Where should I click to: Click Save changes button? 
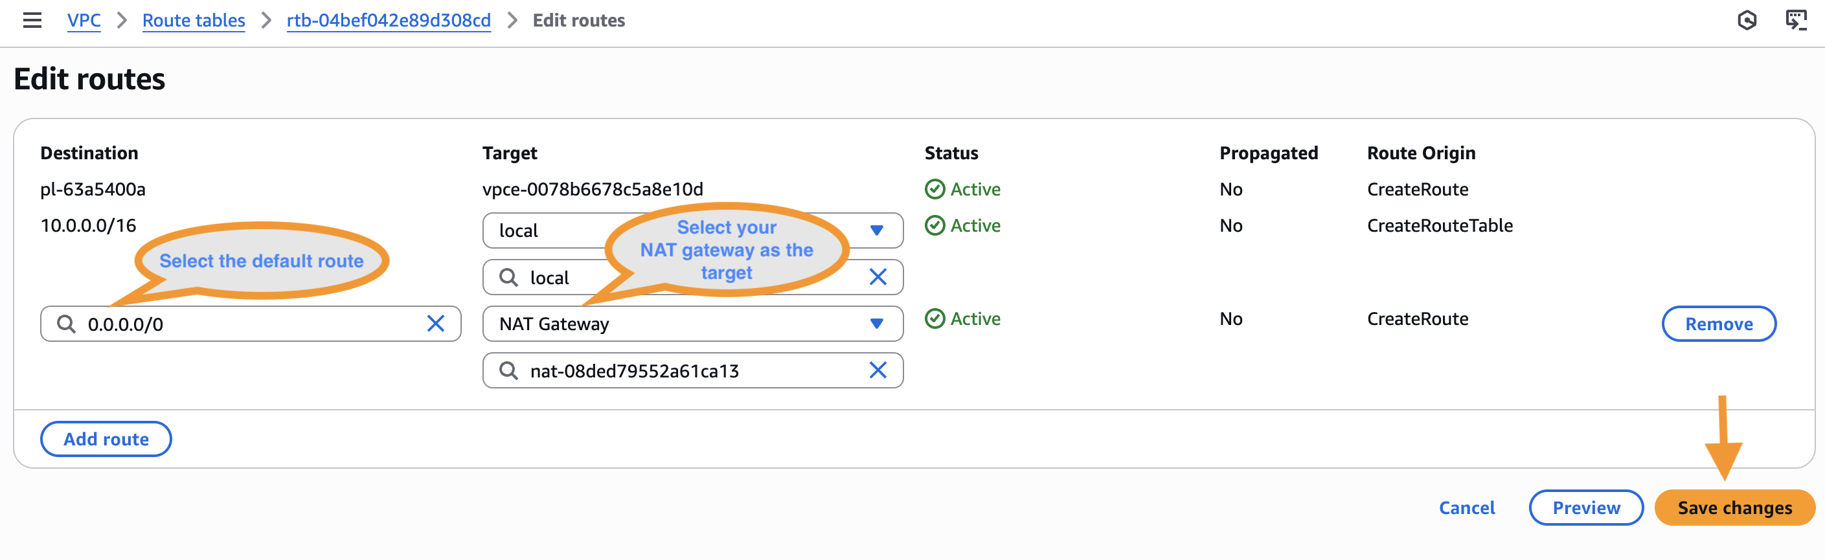pos(1734,508)
